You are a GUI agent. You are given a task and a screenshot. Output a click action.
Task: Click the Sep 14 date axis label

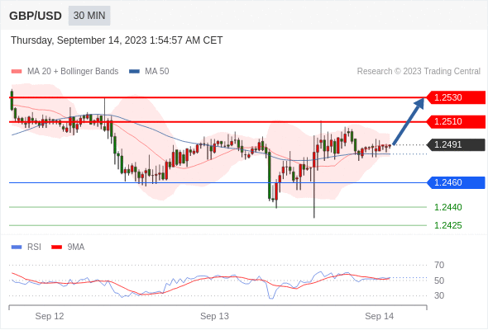379,316
